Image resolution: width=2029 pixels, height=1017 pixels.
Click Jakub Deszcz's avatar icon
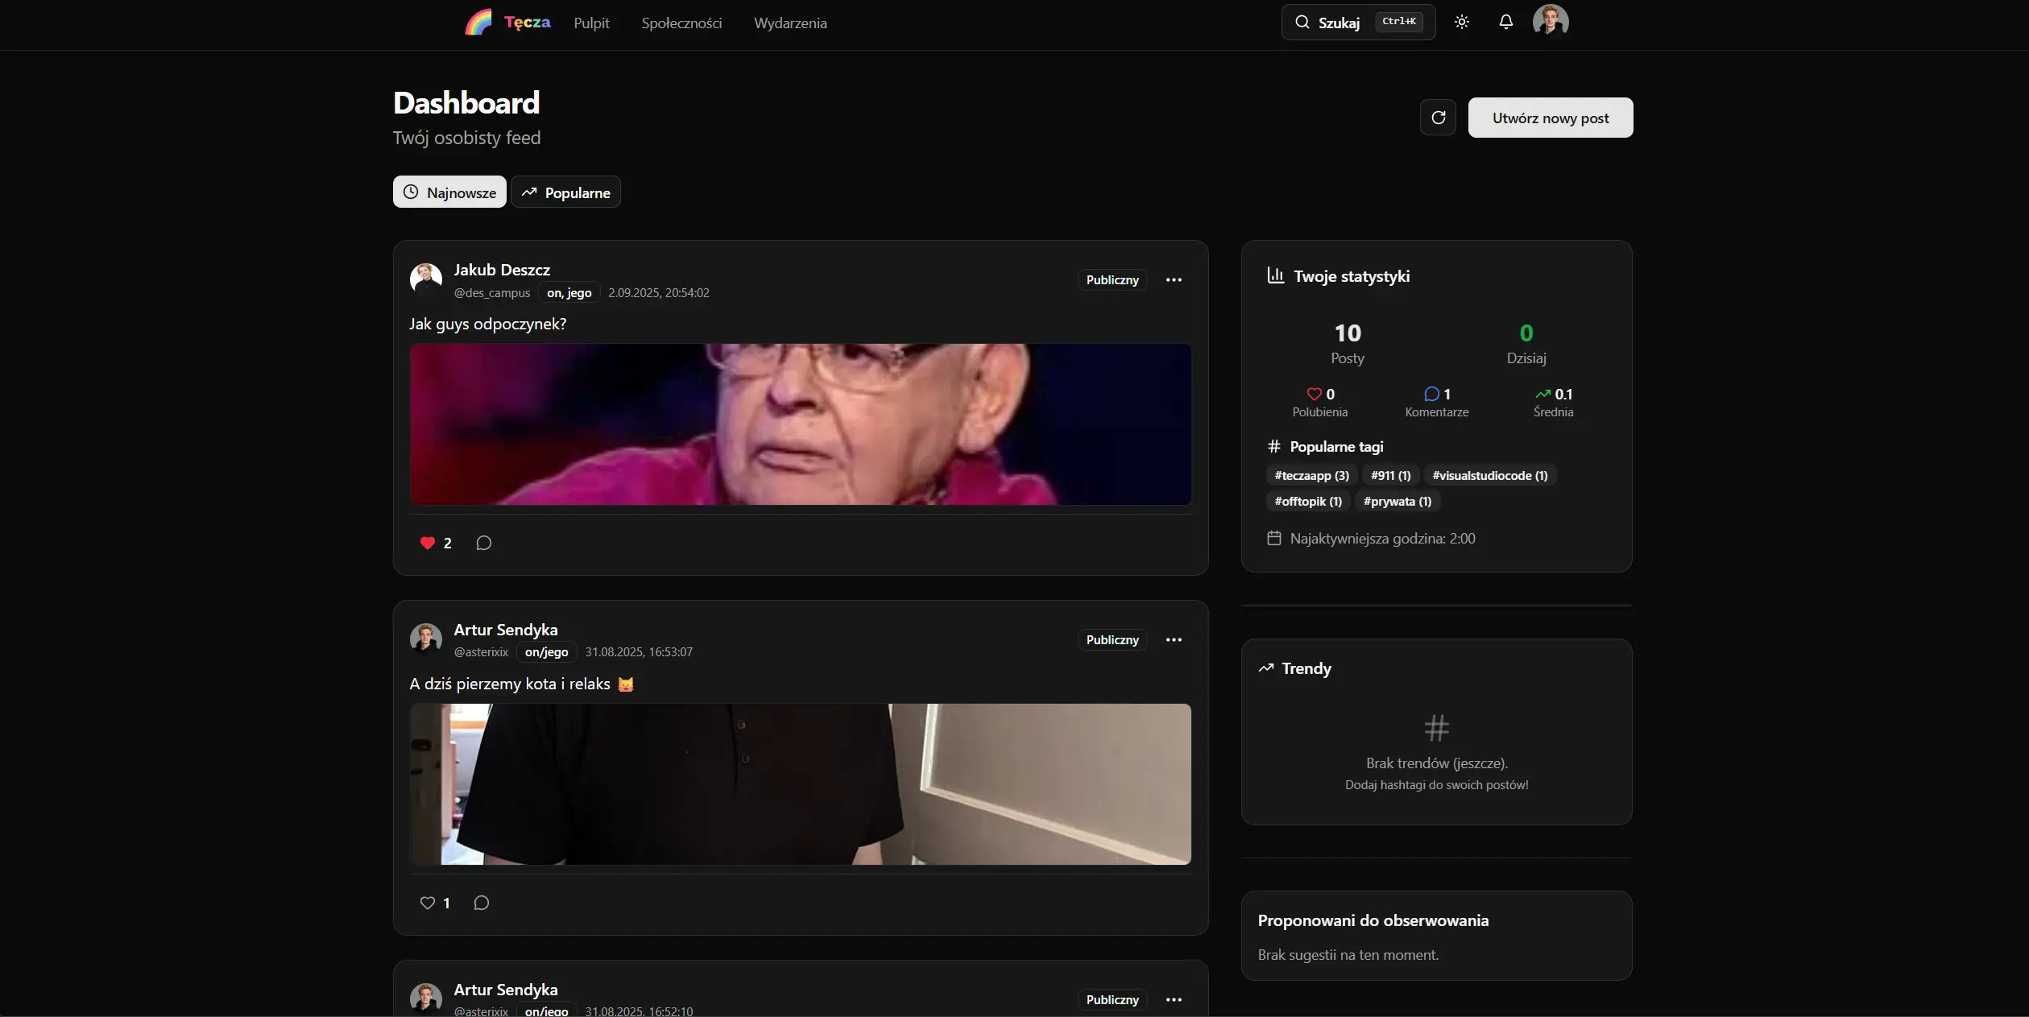pos(426,279)
